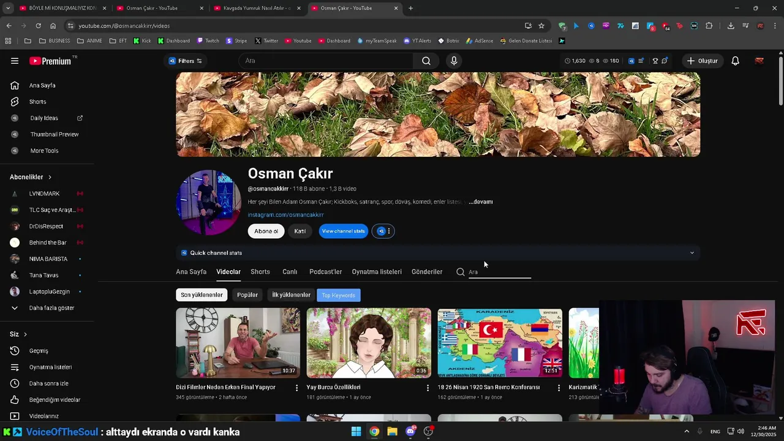Viewport: 784px width, 441px height.
Task: Open Oynatma listeleri in sidebar
Action: [x=50, y=367]
